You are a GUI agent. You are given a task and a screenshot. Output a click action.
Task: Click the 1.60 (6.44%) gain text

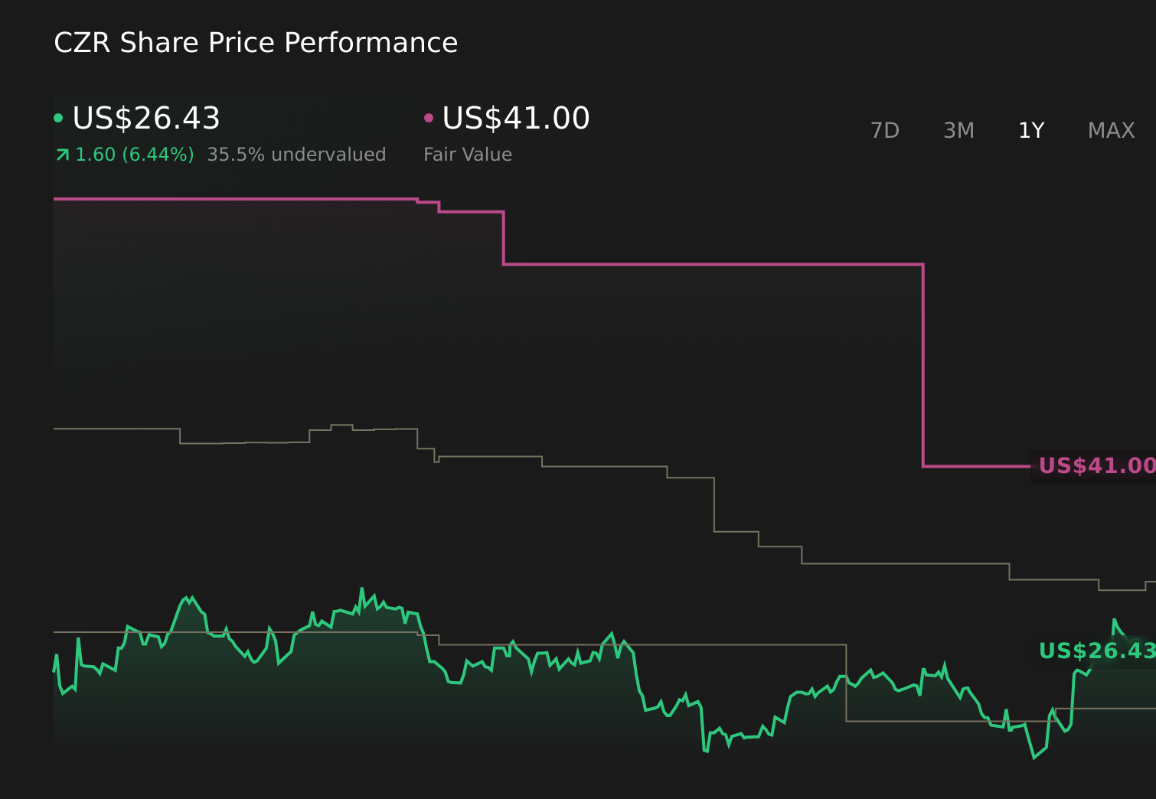click(x=134, y=154)
